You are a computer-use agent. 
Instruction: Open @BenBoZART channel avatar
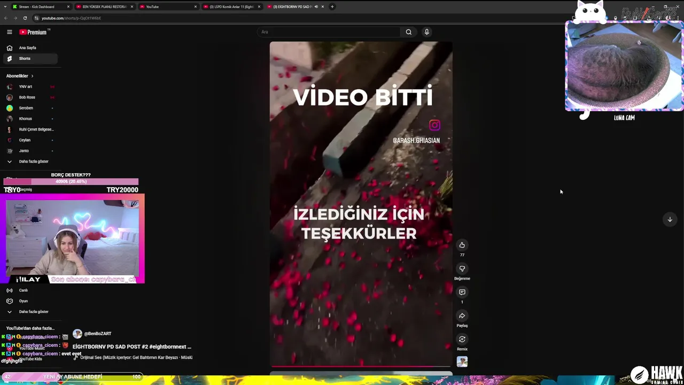(x=77, y=334)
